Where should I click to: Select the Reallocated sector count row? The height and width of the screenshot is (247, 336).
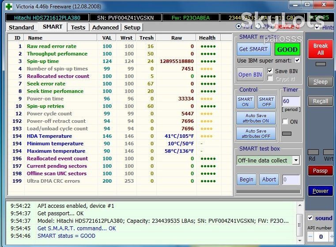coord(120,76)
